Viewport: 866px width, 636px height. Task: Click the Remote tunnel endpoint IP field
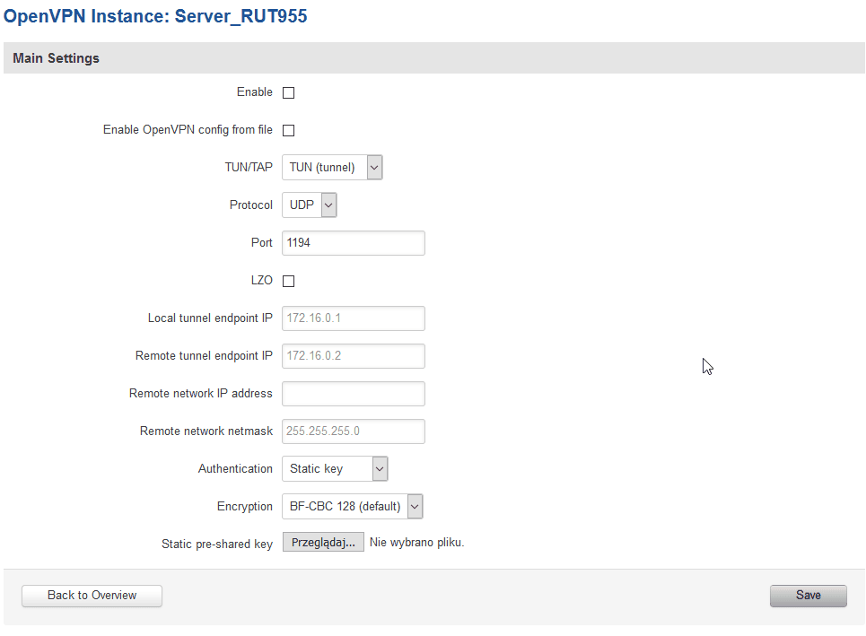pyautogui.click(x=353, y=356)
